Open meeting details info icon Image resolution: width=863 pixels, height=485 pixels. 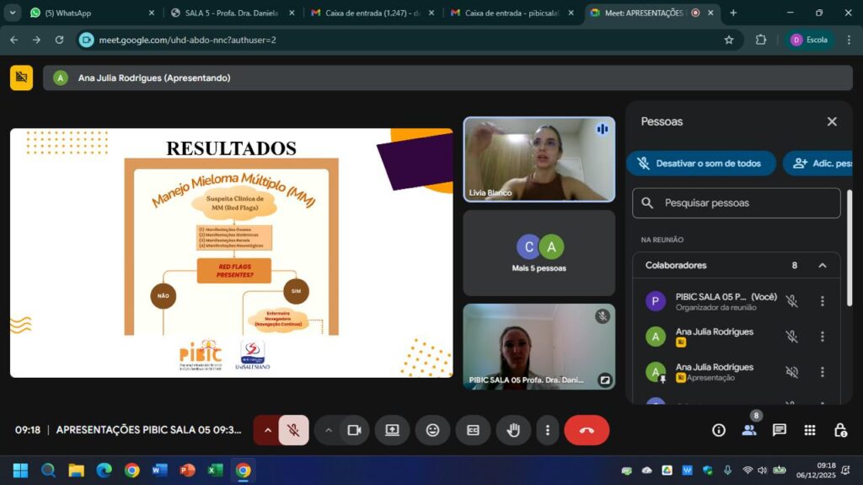click(719, 430)
